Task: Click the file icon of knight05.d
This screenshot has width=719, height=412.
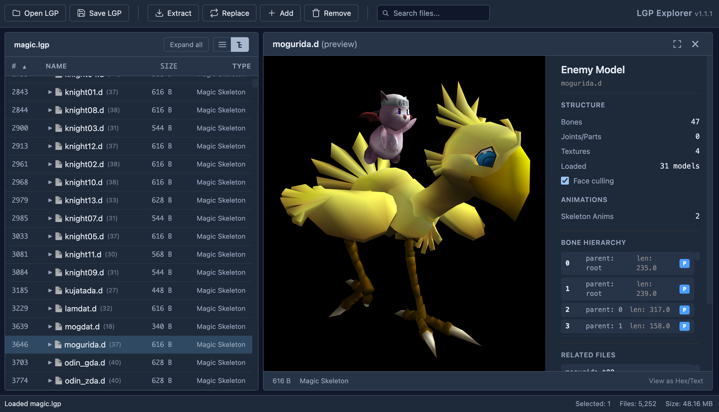Action: [x=59, y=236]
